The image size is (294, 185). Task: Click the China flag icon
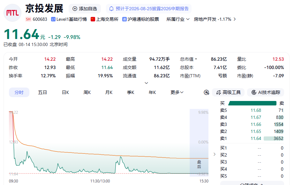tap(93, 19)
